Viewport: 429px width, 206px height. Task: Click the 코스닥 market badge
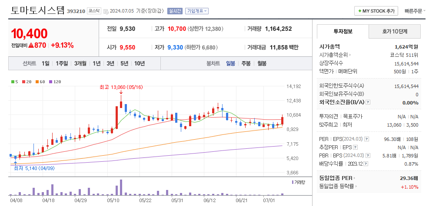pos(94,11)
